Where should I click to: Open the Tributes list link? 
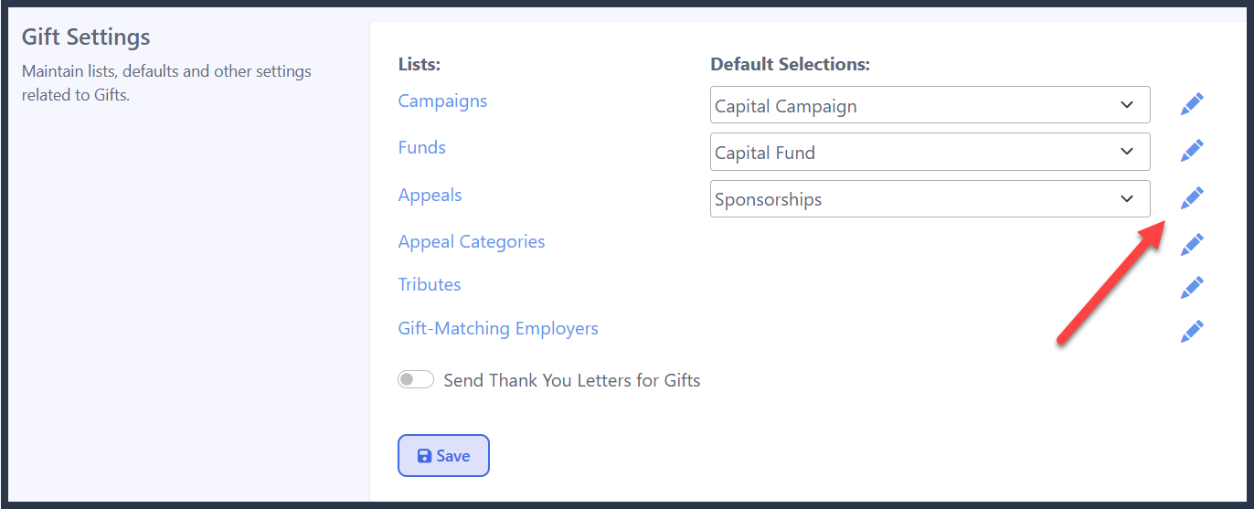(430, 284)
